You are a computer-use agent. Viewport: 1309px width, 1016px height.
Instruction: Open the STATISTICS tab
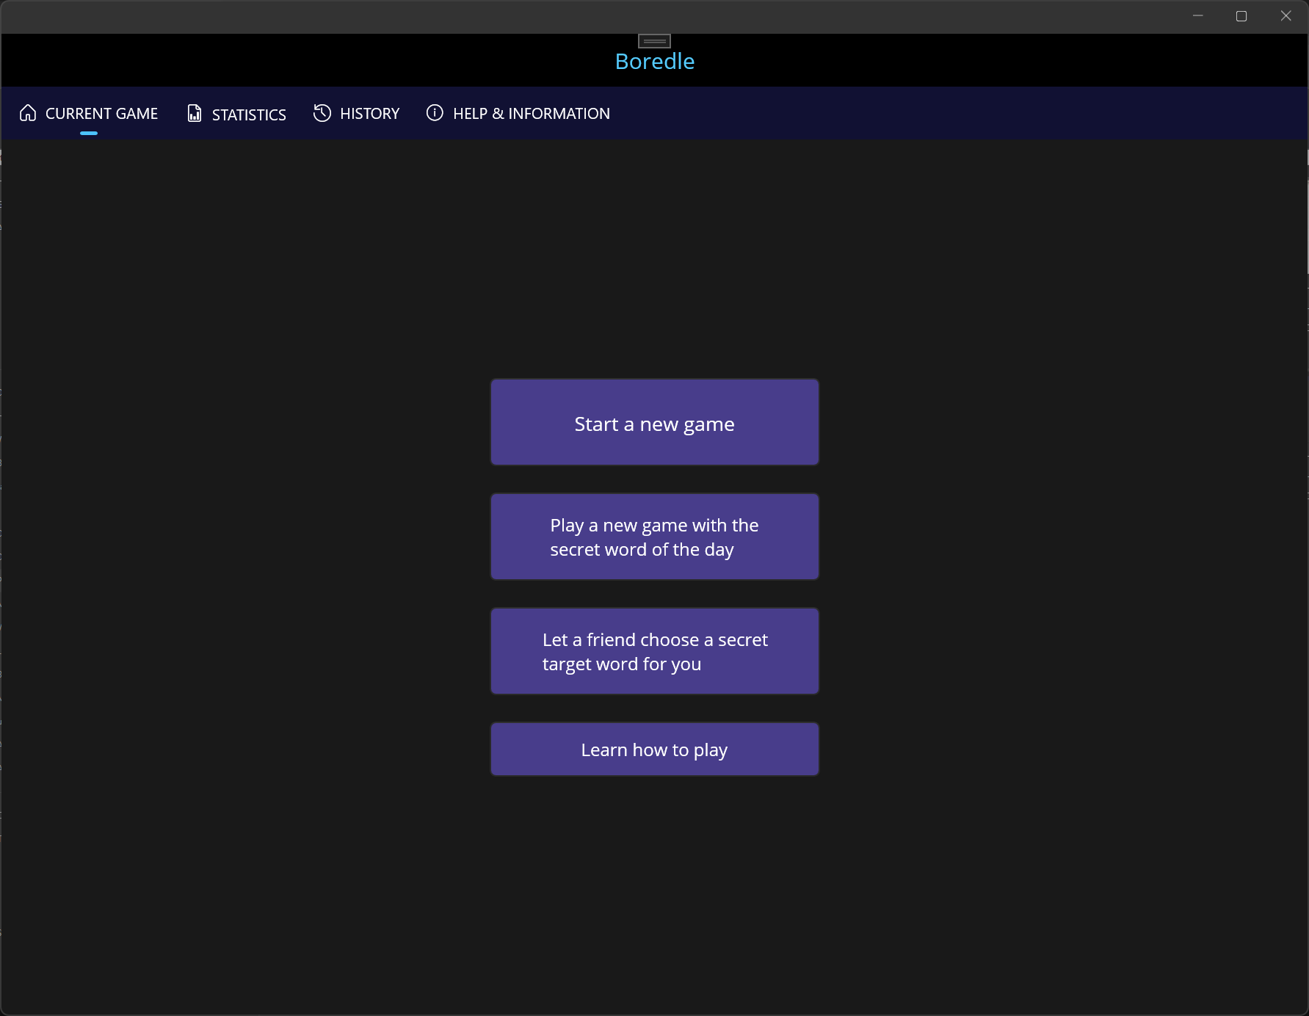[x=236, y=113]
